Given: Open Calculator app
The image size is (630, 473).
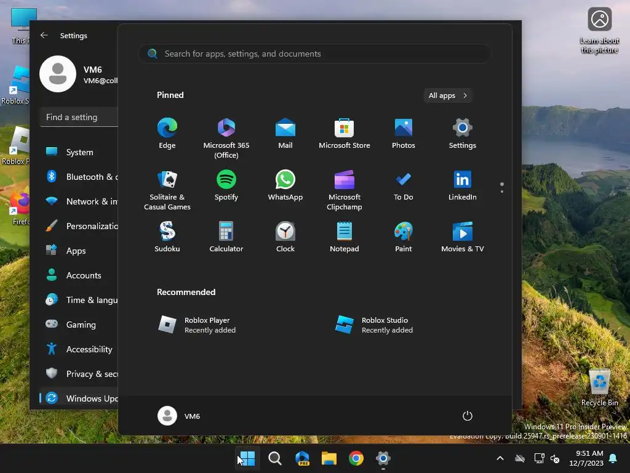Looking at the screenshot, I should pyautogui.click(x=226, y=237).
